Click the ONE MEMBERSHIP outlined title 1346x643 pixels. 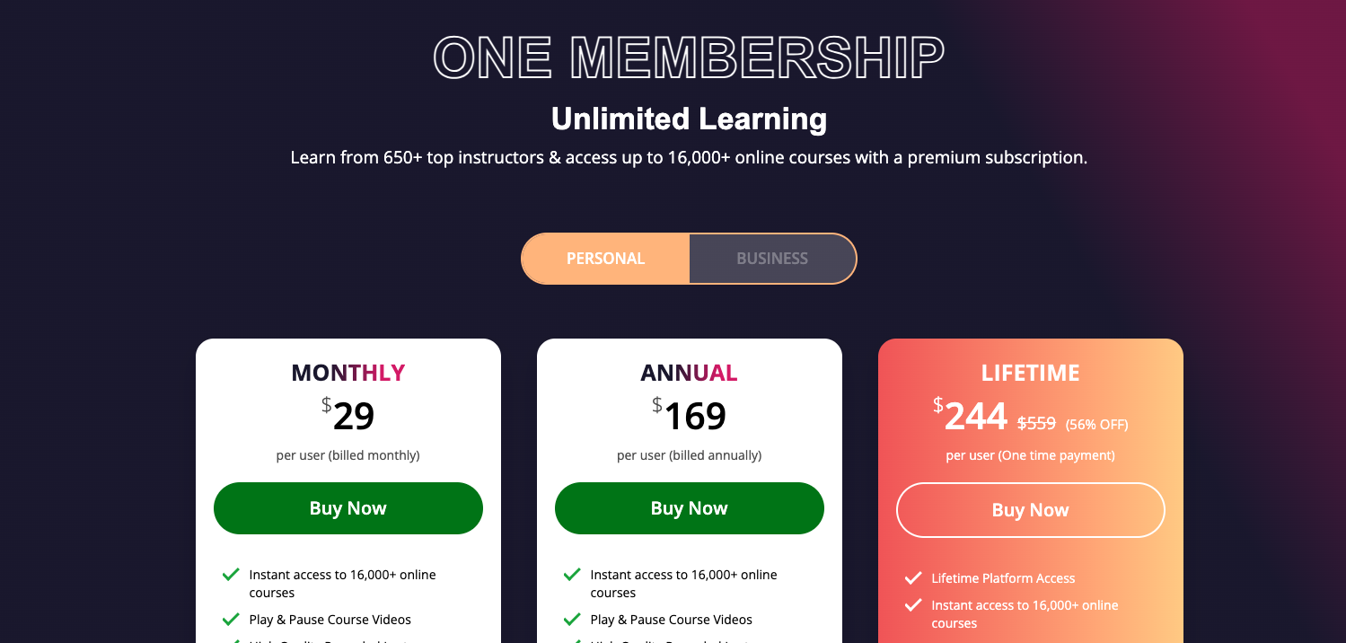coord(689,57)
